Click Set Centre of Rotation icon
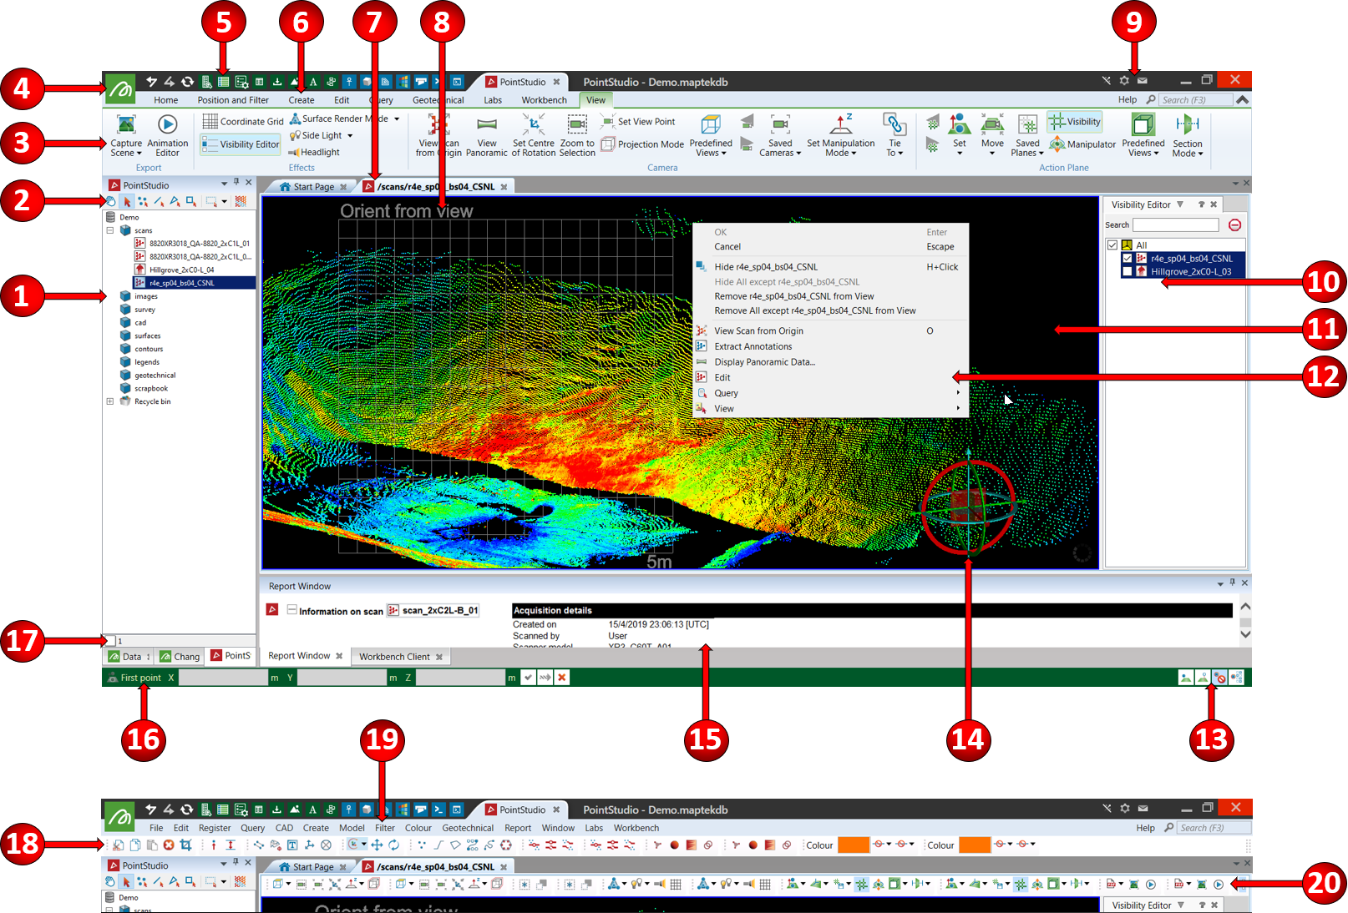 [534, 125]
